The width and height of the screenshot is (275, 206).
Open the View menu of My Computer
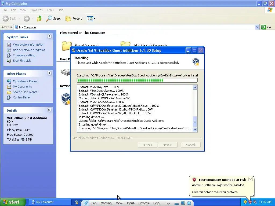(23, 10)
